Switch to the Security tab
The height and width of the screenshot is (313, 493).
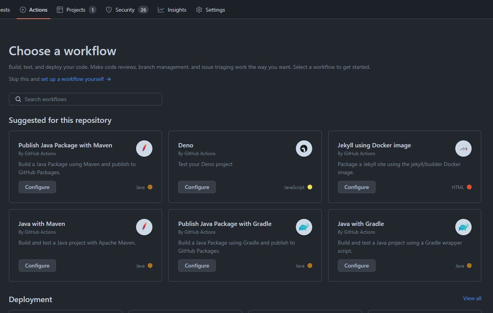pos(127,10)
